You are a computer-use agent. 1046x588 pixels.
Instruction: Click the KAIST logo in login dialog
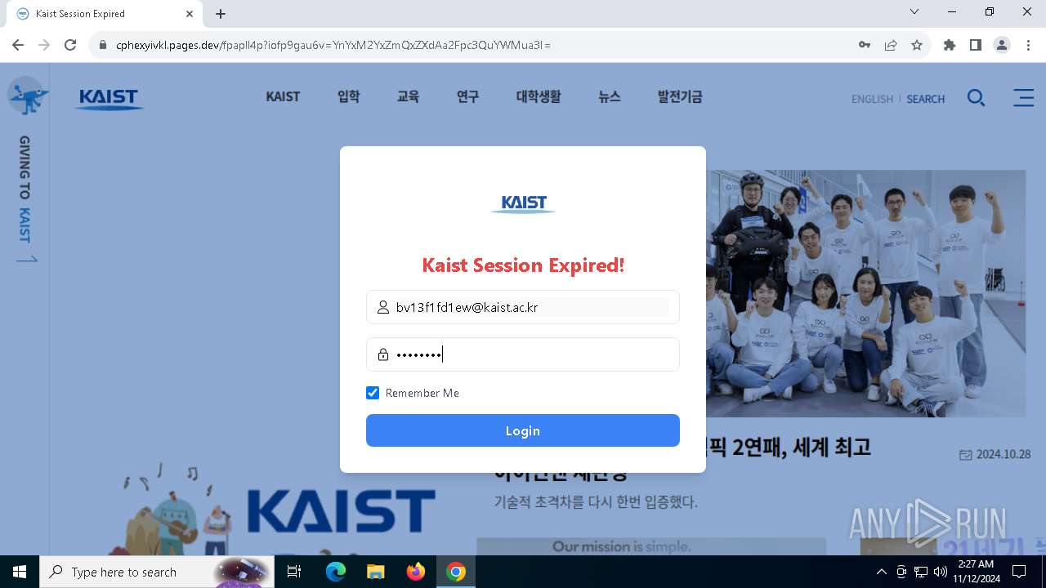(x=523, y=203)
